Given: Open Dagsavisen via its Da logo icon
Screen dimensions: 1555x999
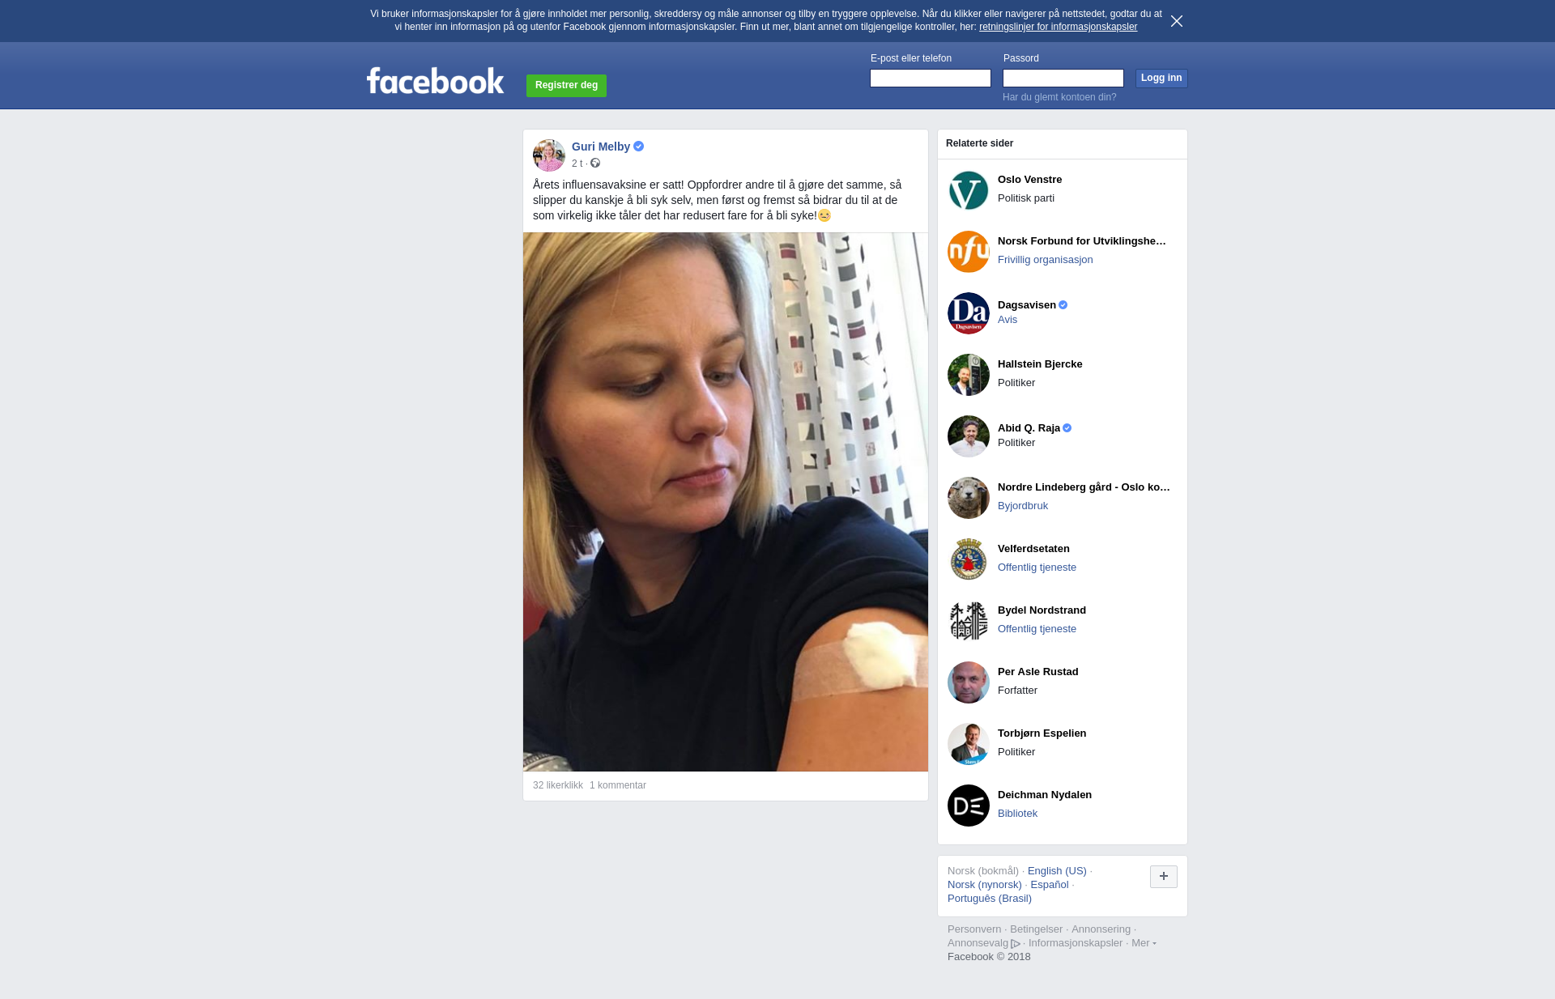Looking at the screenshot, I should 969,313.
